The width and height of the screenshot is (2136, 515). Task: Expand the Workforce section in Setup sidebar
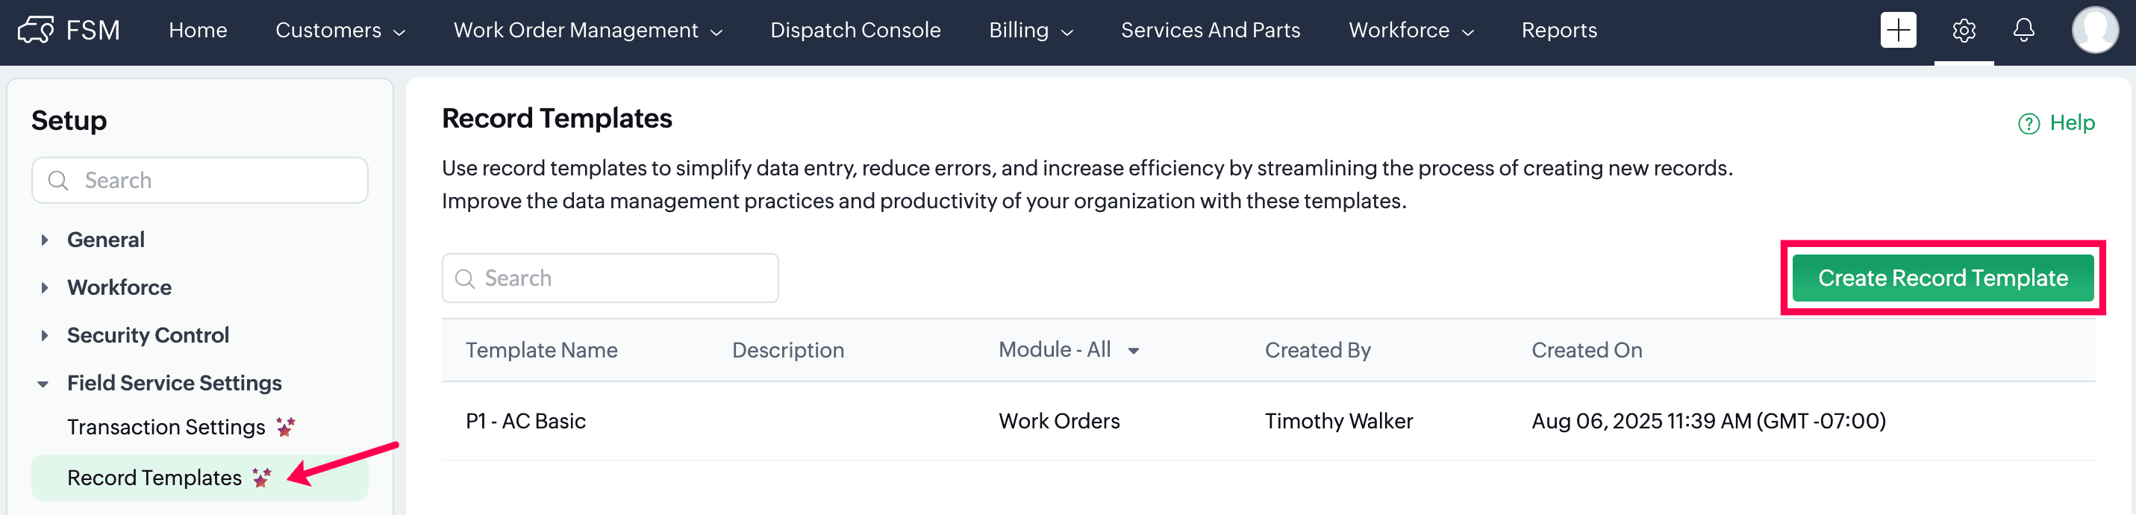(45, 288)
